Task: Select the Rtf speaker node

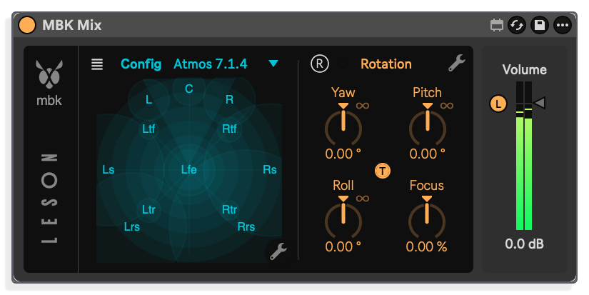Action: coord(229,129)
